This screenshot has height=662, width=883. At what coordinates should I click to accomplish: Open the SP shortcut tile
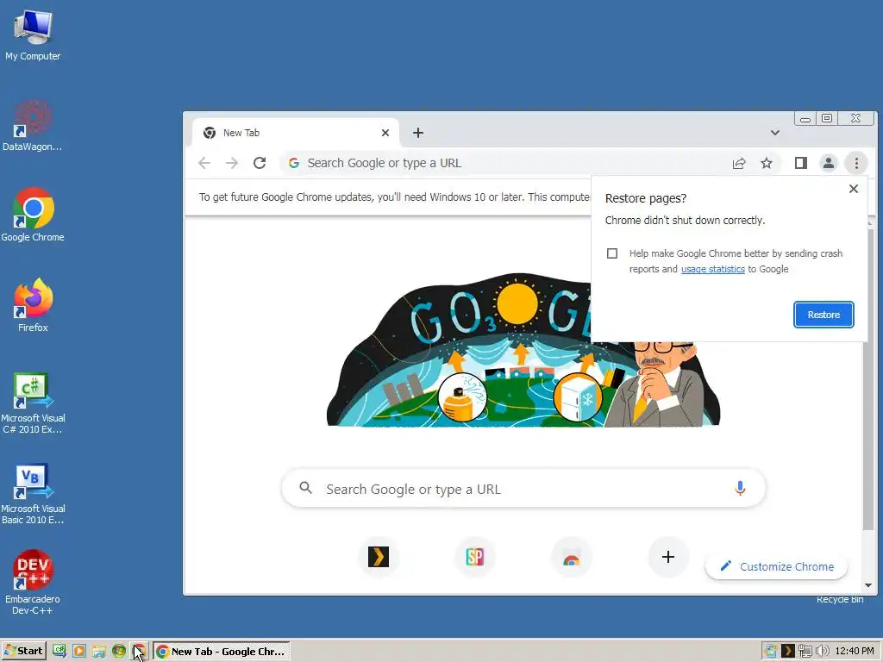475,558
